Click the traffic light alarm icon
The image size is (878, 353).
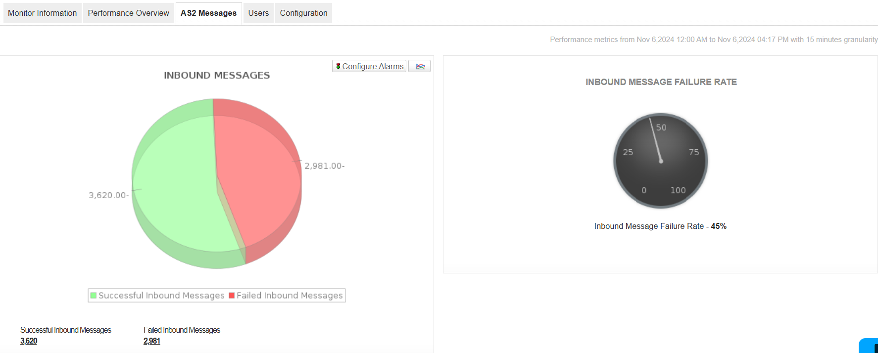click(x=338, y=66)
